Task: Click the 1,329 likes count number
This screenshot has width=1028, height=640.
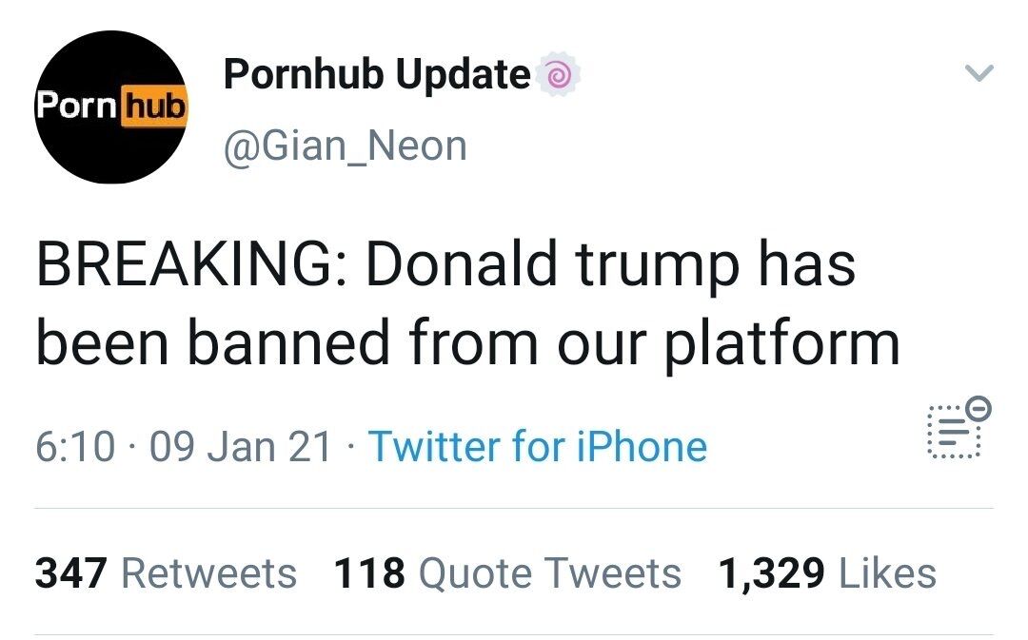Action: coord(771,573)
